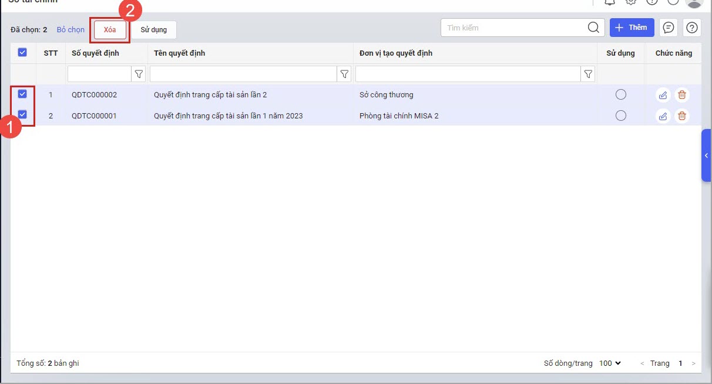The height and width of the screenshot is (384, 712).
Task: Click the Sử dụng column header
Action: point(620,53)
